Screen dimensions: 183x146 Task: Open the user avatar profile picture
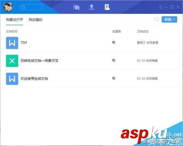(8, 7)
